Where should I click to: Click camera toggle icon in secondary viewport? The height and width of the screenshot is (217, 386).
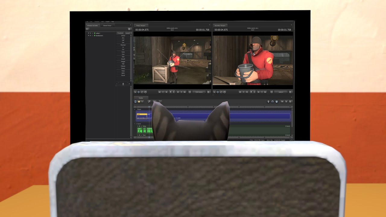coord(272,92)
